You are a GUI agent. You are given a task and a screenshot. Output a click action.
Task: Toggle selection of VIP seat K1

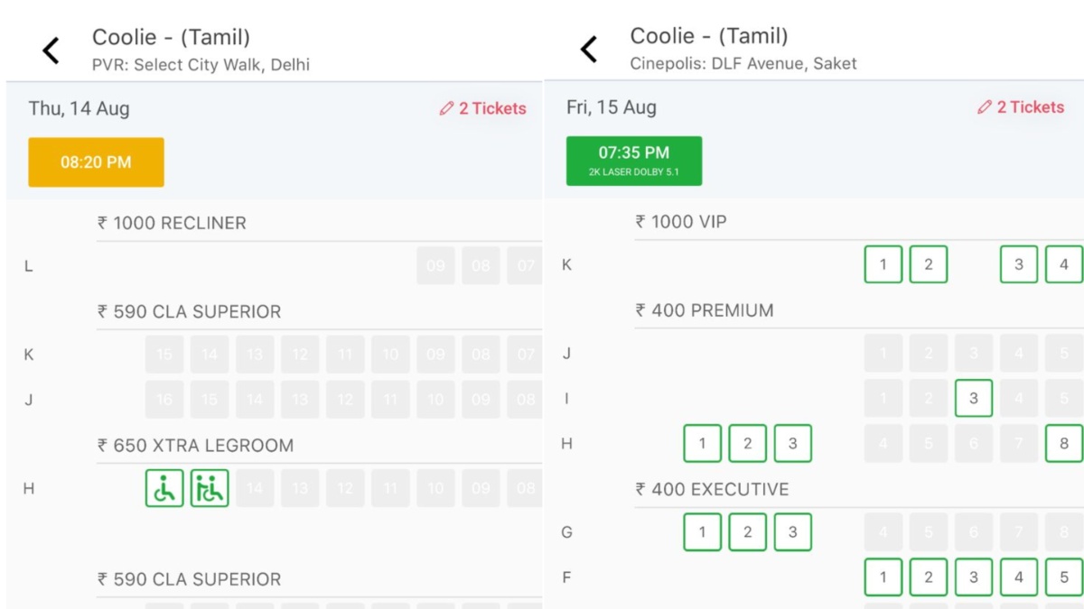pyautogui.click(x=883, y=264)
